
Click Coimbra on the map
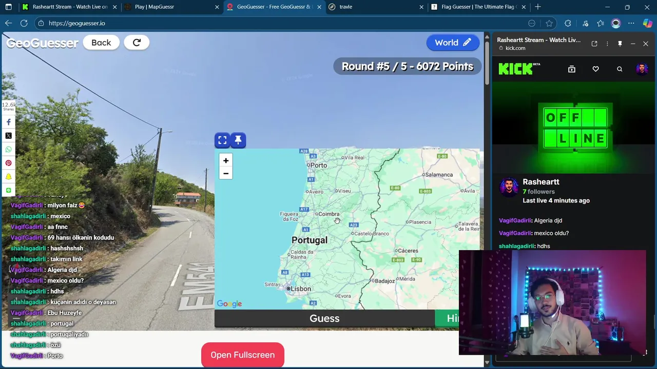tap(329, 214)
